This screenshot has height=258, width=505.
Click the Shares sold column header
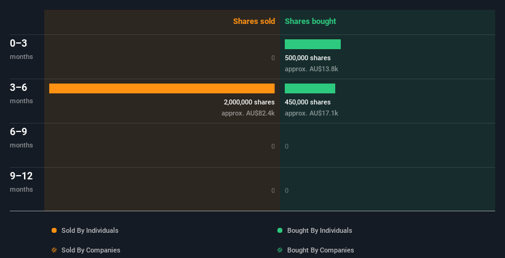[254, 21]
